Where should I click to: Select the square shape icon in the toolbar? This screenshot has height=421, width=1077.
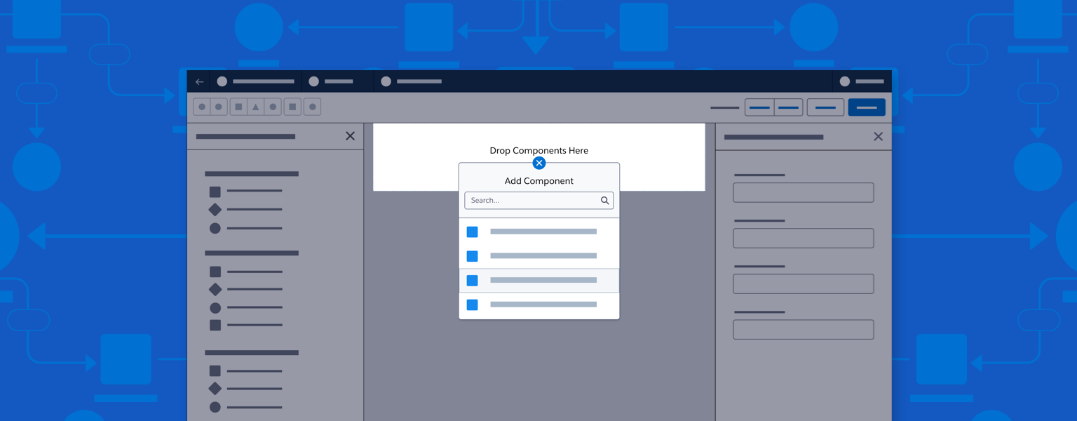point(238,106)
